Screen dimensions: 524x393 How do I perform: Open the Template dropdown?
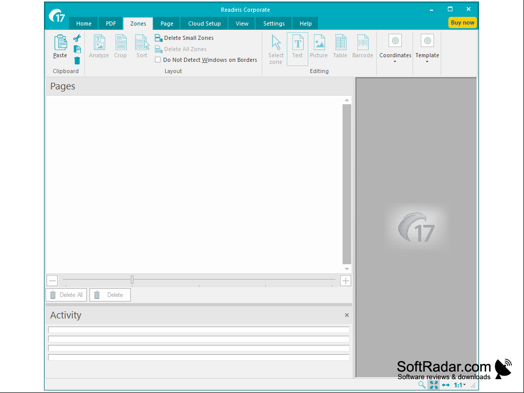click(427, 49)
